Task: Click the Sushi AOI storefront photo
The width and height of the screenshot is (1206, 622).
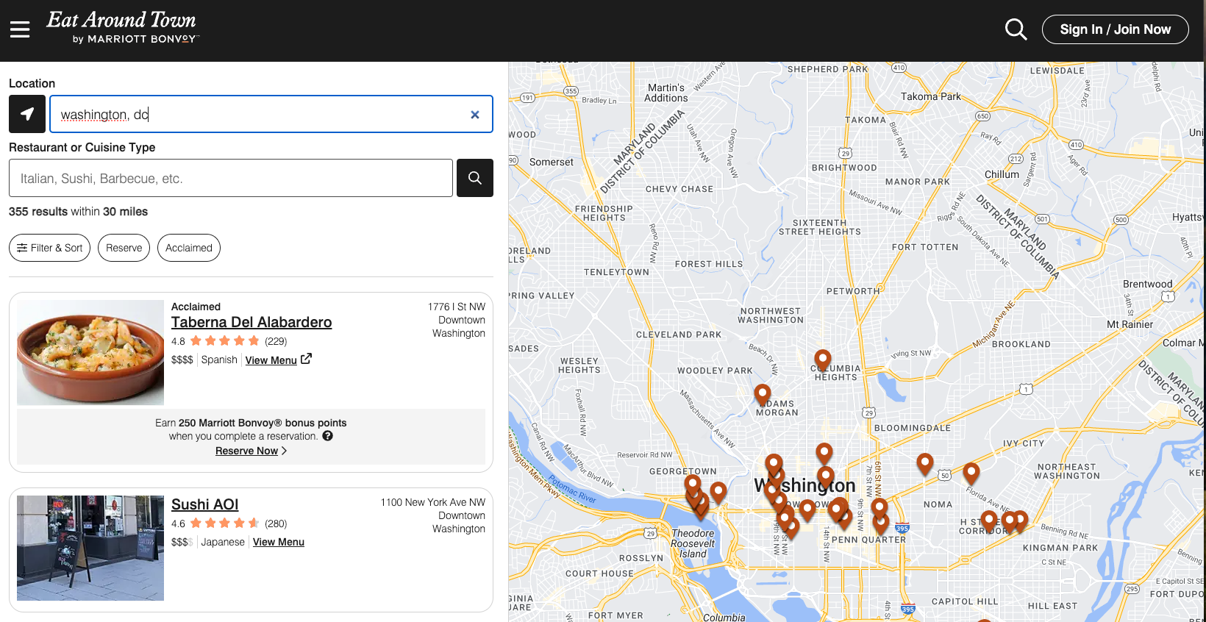Action: tap(90, 548)
